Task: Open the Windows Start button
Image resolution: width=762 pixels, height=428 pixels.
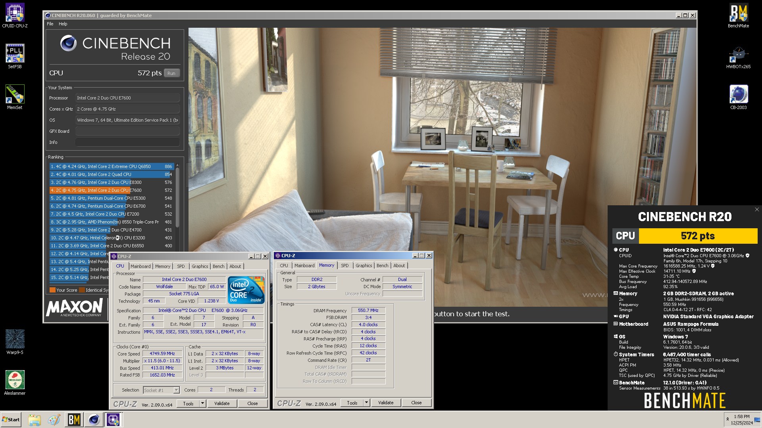Action: coord(11,420)
